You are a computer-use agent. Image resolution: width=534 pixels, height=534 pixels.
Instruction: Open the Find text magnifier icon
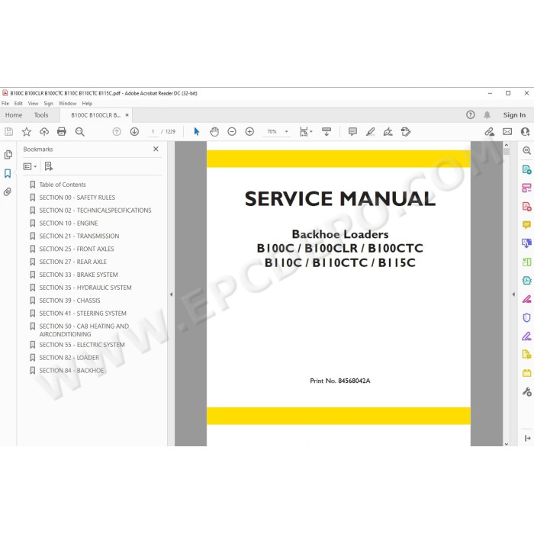point(79,131)
